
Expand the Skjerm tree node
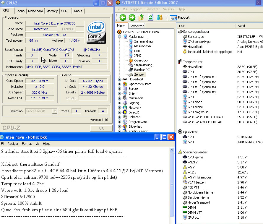tap(119, 93)
